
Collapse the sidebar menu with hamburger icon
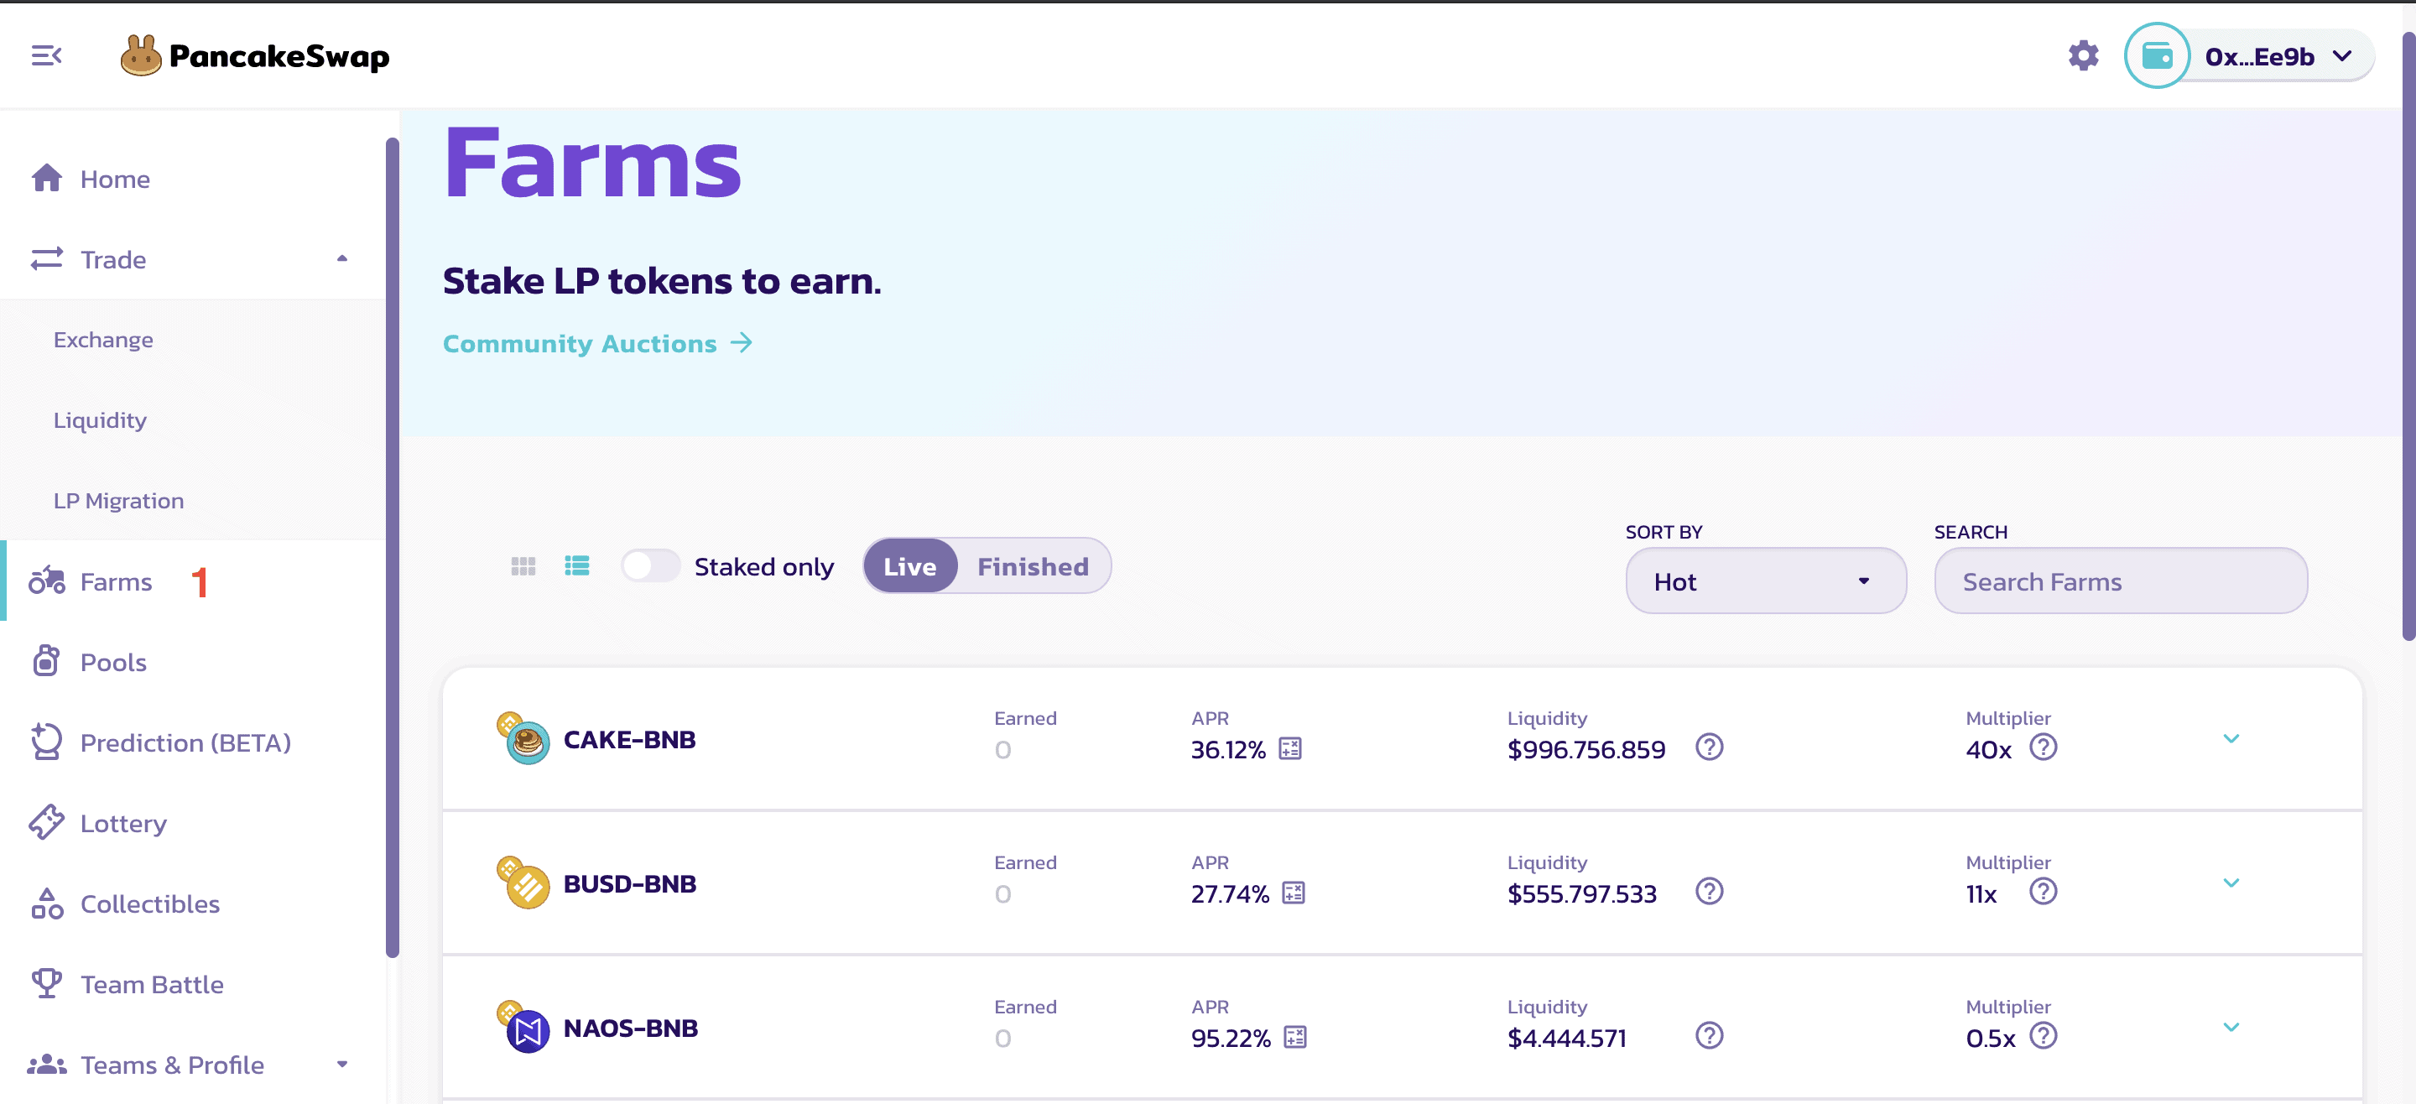coord(46,56)
